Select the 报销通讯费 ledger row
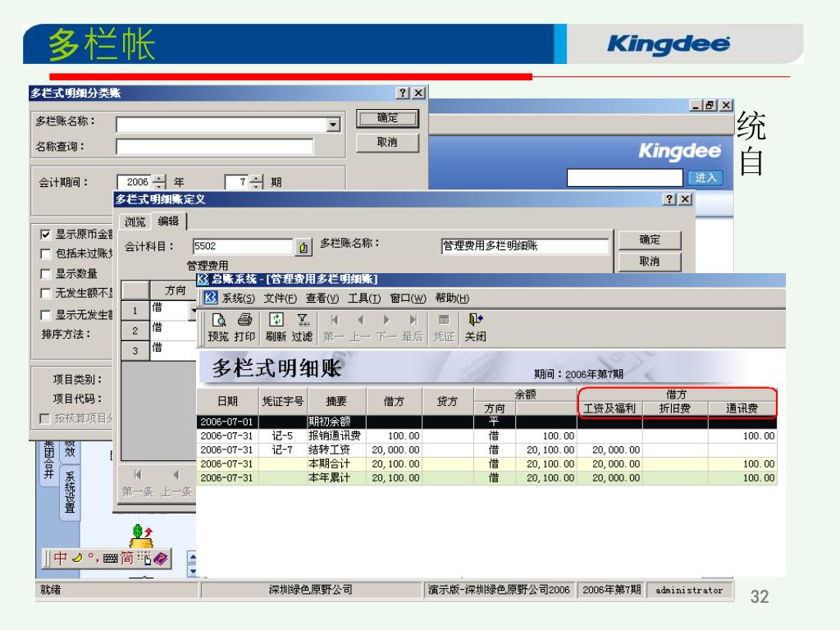 (x=486, y=436)
